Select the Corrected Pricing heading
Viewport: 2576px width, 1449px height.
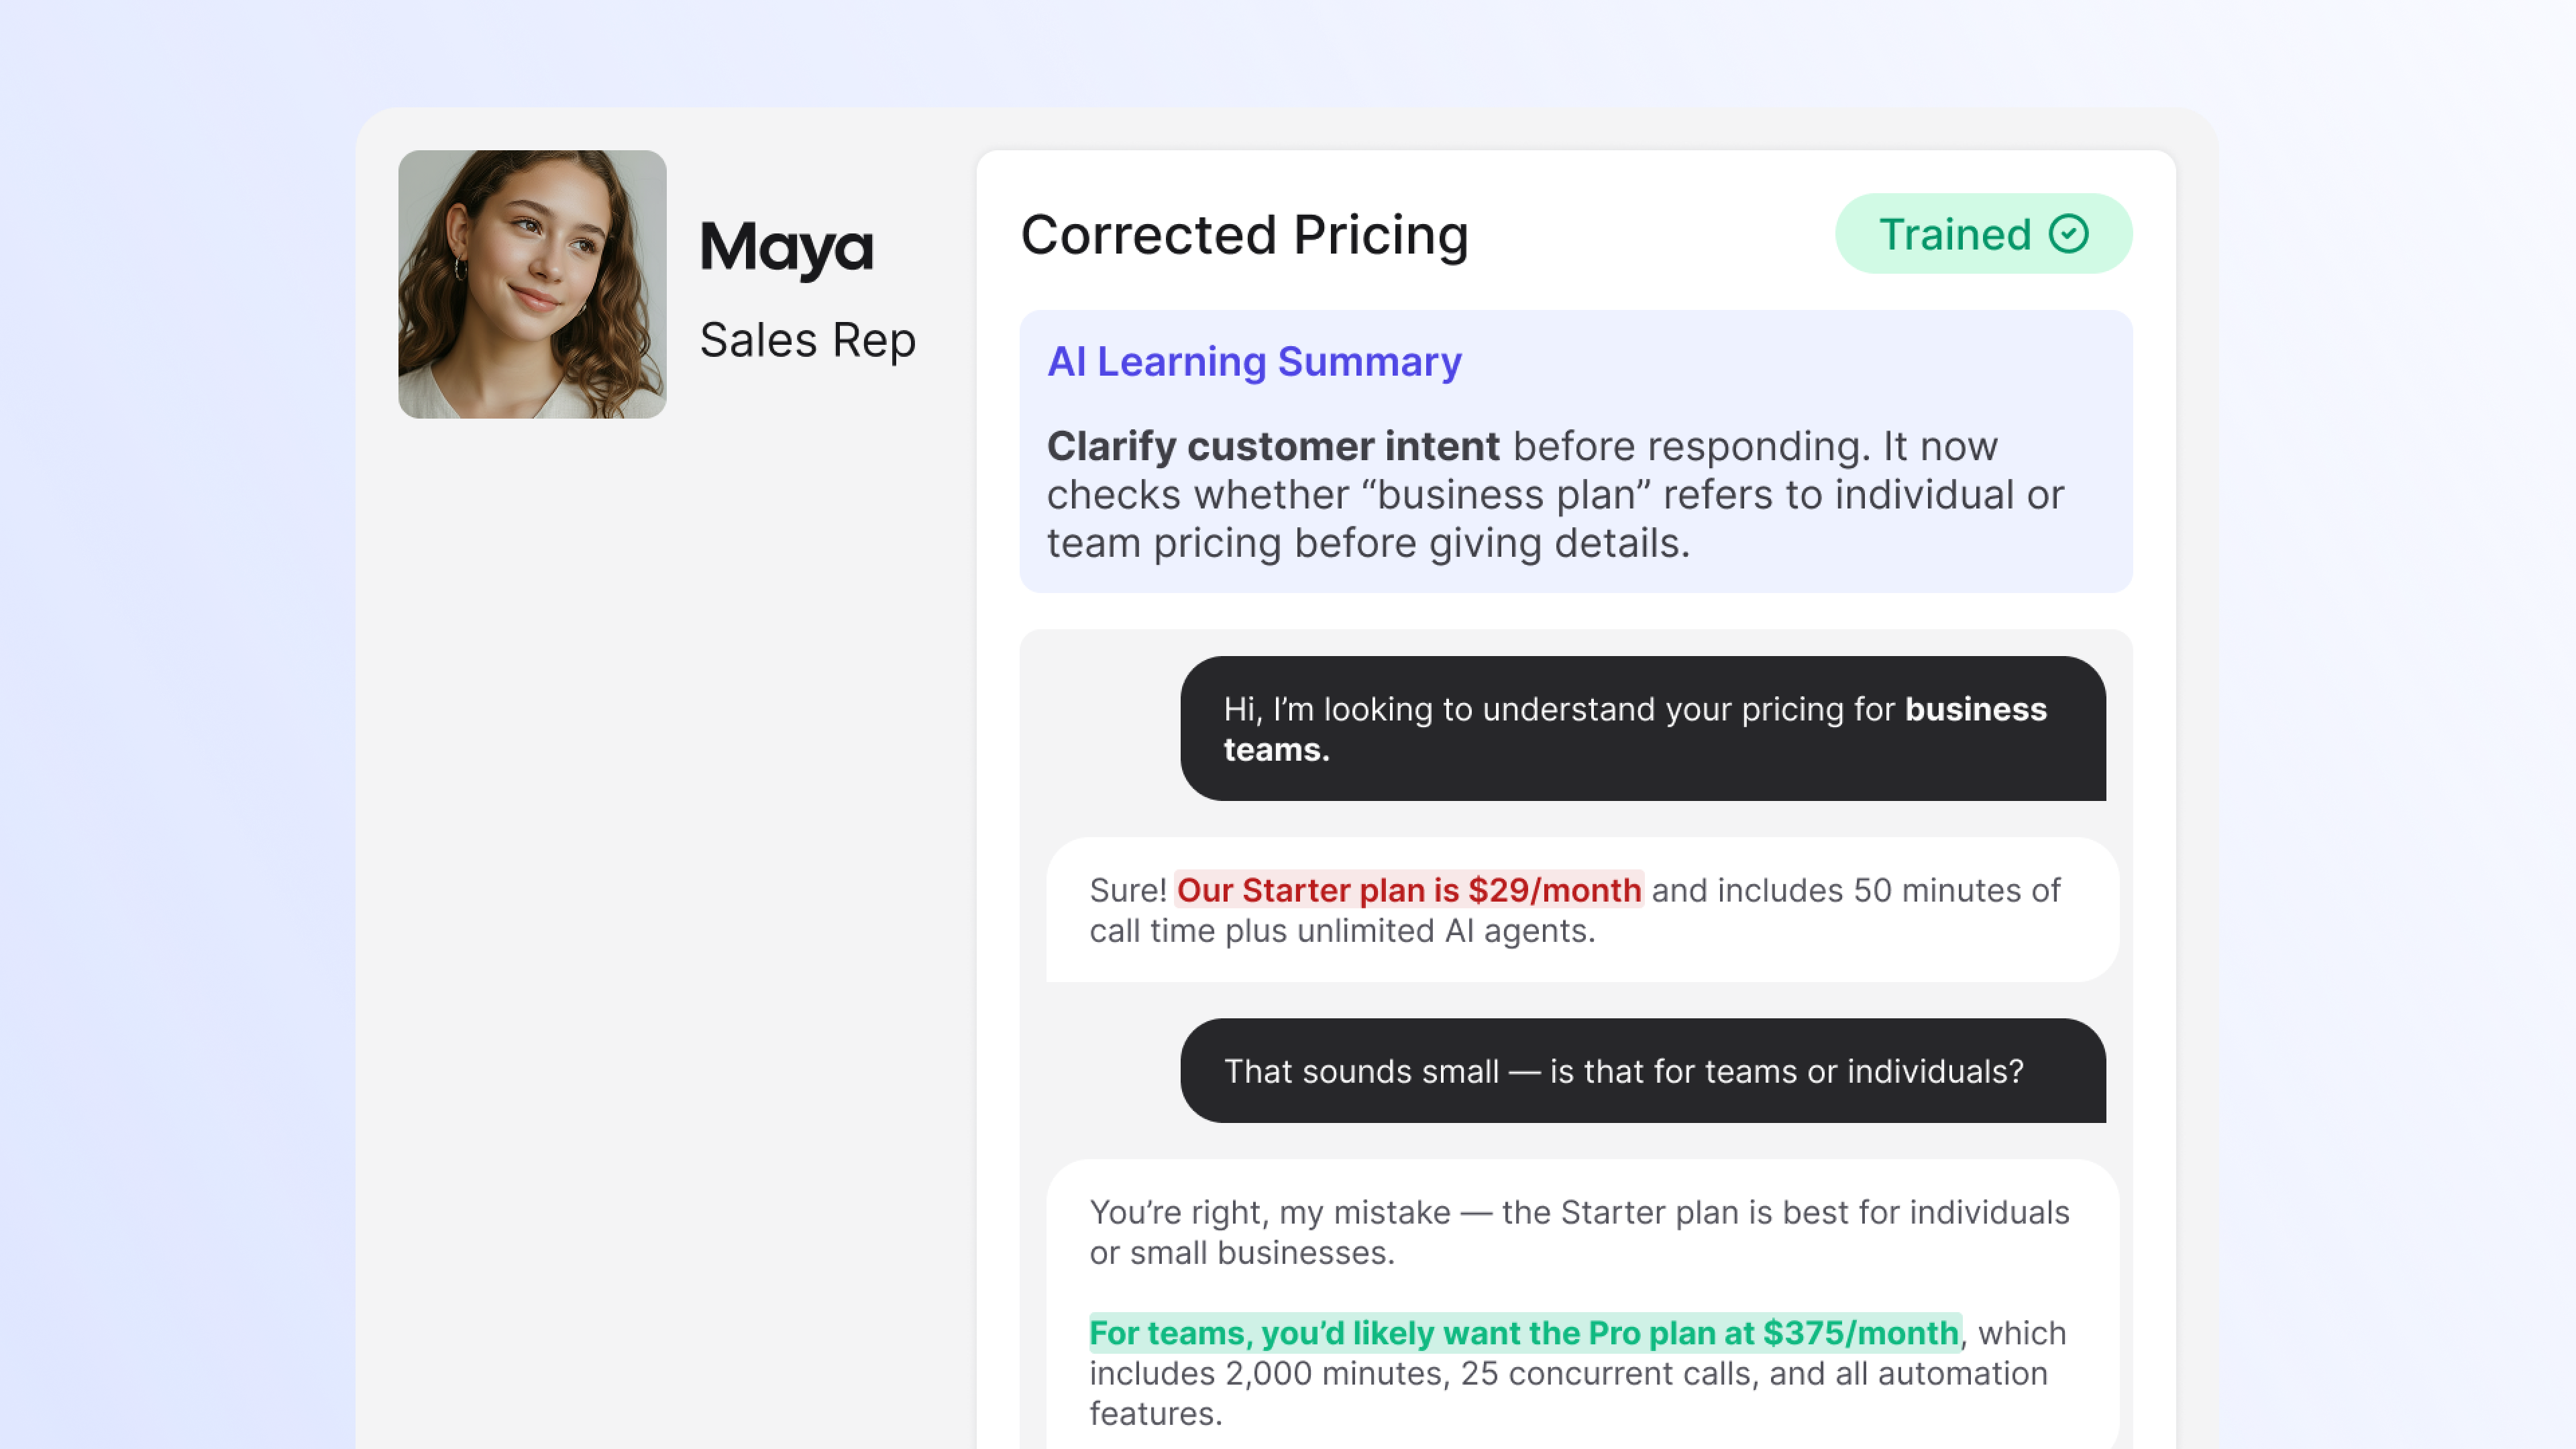coord(1244,235)
